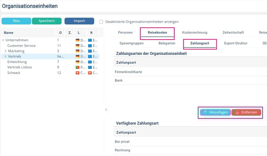Select Unternehmen root unit
This screenshot has height=156, width=267.
click(x=17, y=40)
